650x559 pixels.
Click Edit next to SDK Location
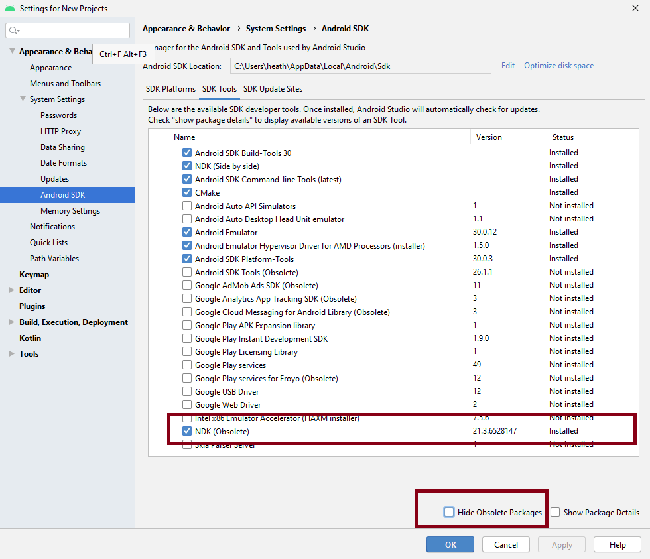pyautogui.click(x=507, y=66)
